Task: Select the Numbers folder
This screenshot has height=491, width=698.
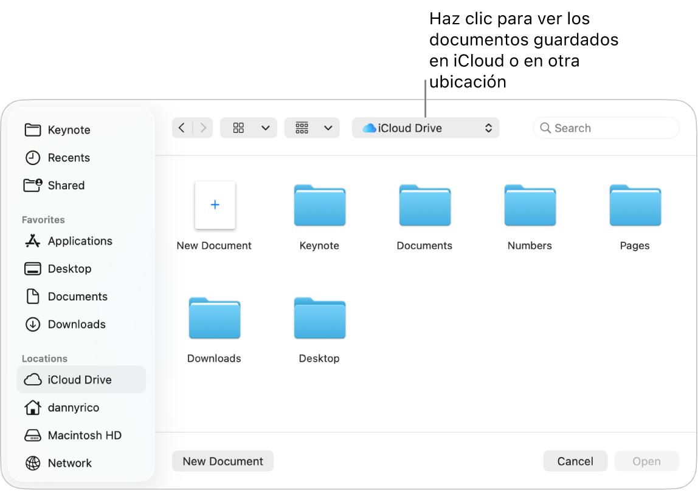Action: (529, 206)
